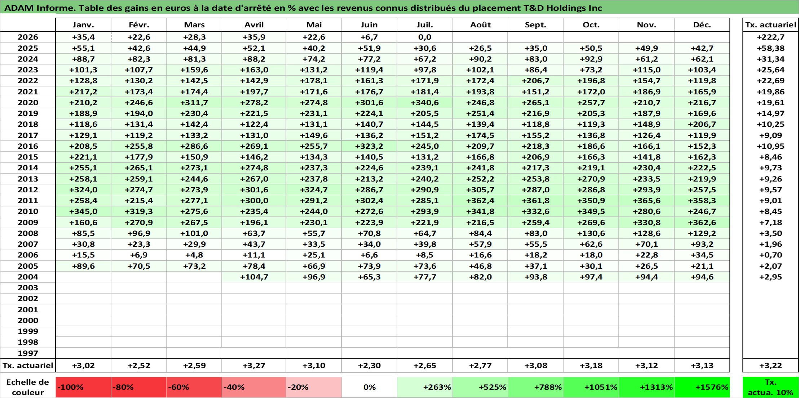Select the value +324,0 in January 2012
Screen dimensions: 799x398
click(x=83, y=190)
